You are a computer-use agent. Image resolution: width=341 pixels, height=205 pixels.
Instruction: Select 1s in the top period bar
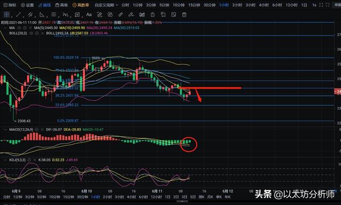tap(314, 5)
